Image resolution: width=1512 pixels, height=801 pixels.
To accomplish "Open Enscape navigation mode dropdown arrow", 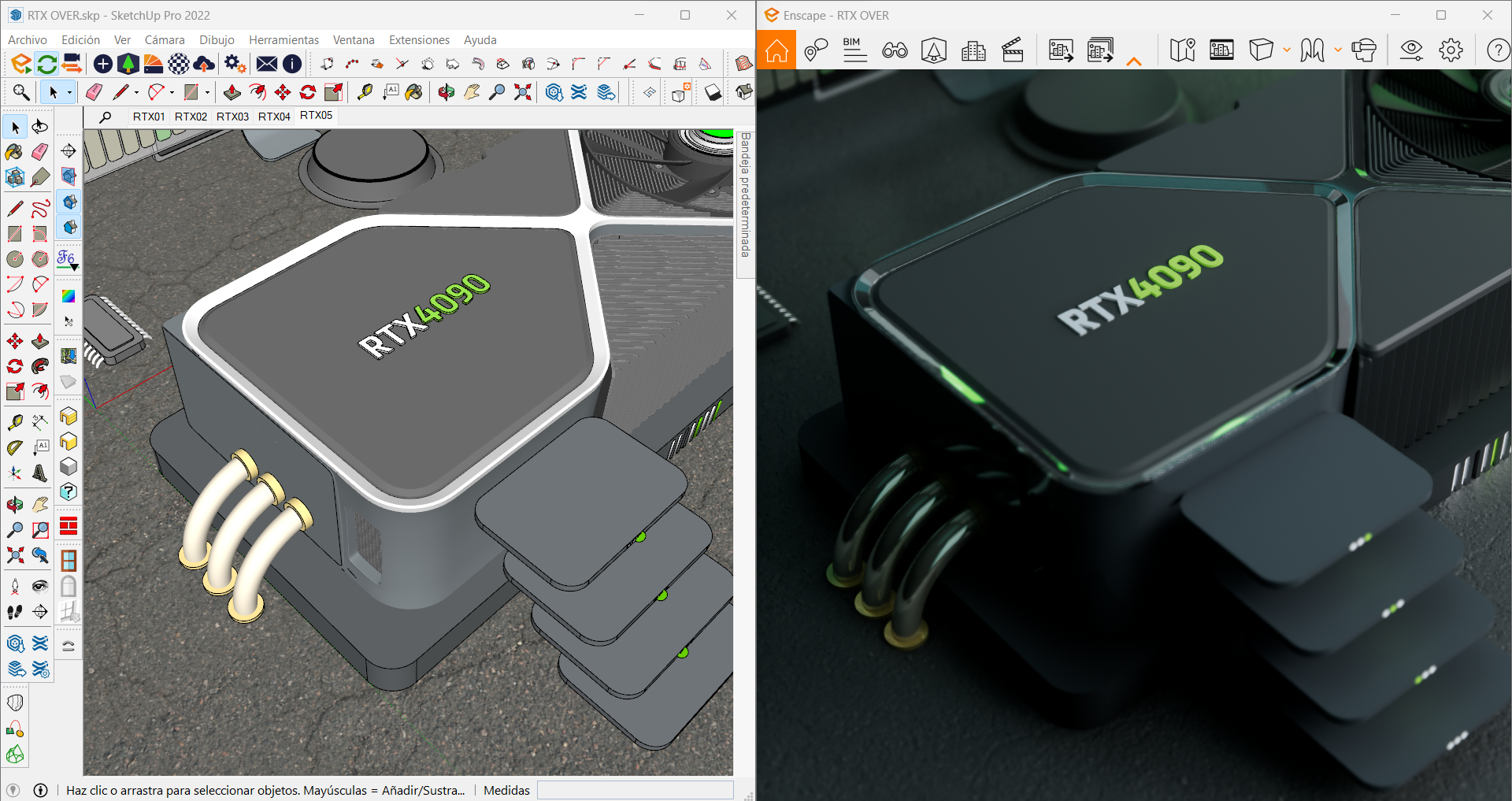I will pos(1338,50).
